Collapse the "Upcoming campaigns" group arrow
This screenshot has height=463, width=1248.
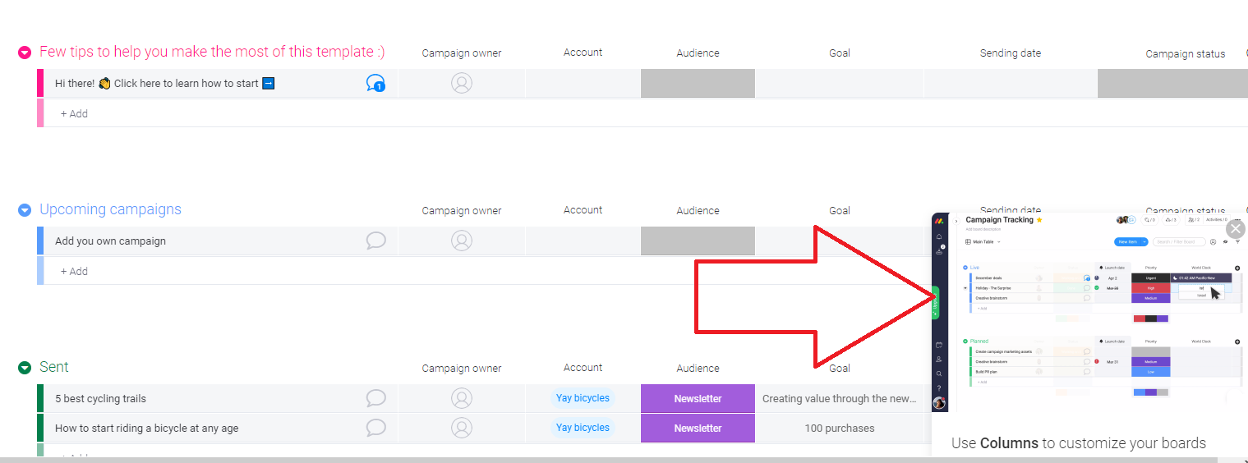click(x=25, y=210)
